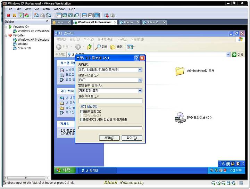This screenshot has width=250, height=189.
Task: Click the sound device icon in VMware status bar
Action: click(x=234, y=183)
